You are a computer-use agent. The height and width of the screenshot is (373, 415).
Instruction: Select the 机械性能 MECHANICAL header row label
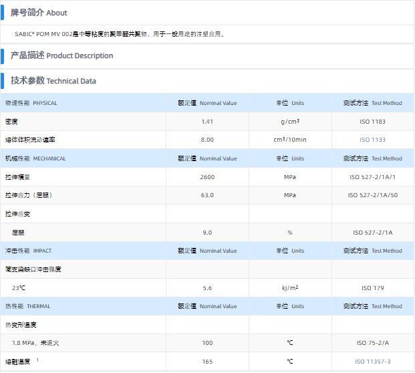coord(35,158)
